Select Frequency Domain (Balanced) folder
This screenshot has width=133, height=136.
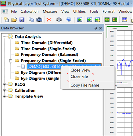(50, 55)
